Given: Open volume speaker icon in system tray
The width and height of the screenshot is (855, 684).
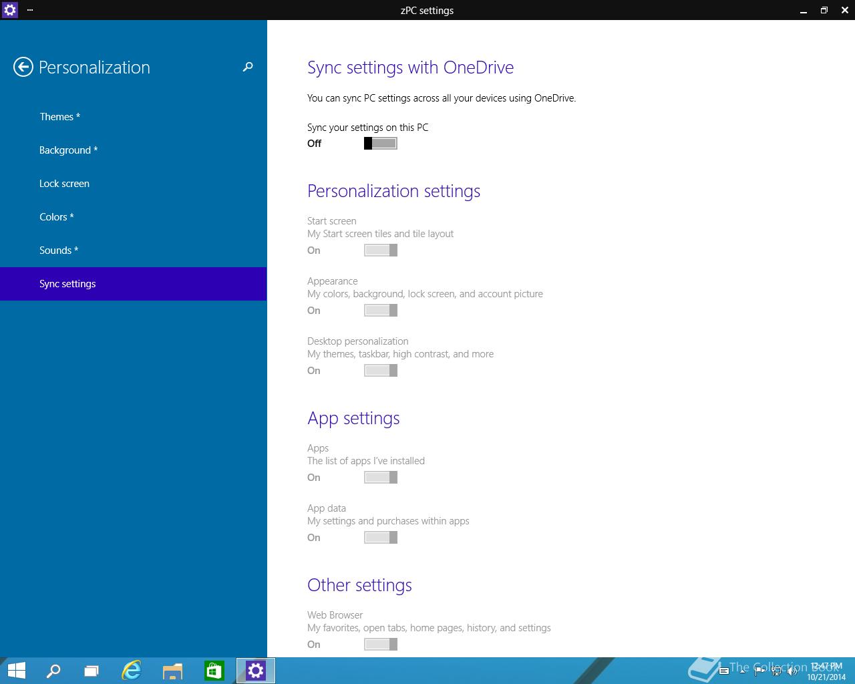Looking at the screenshot, I should point(792,671).
